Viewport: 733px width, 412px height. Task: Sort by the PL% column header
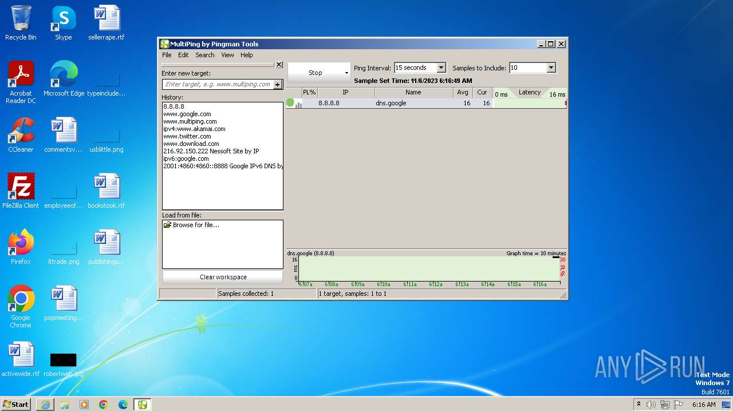pyautogui.click(x=309, y=92)
